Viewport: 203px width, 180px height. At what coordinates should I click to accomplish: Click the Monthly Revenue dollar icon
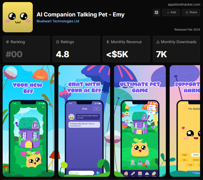pos(108,42)
